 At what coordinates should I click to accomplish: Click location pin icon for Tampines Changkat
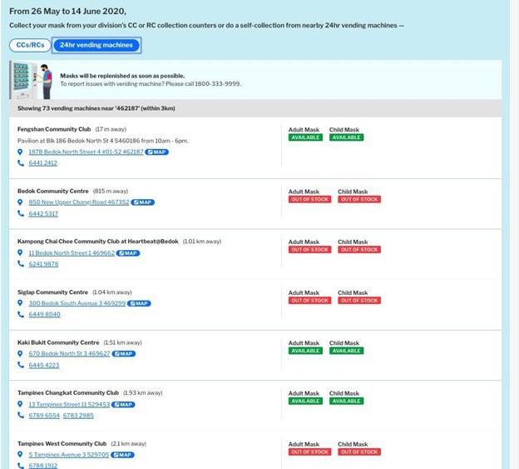[20, 404]
